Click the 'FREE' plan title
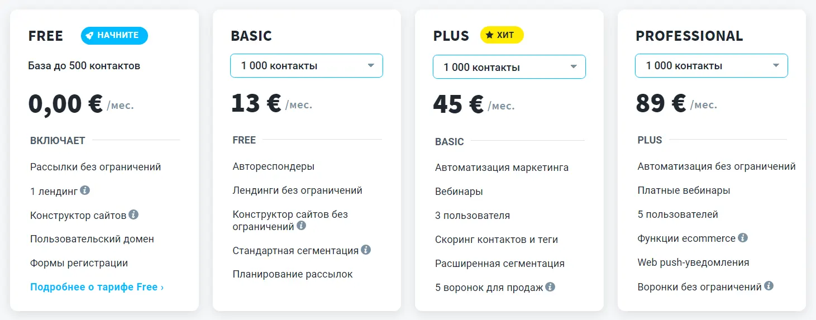816x320 pixels. tap(46, 36)
